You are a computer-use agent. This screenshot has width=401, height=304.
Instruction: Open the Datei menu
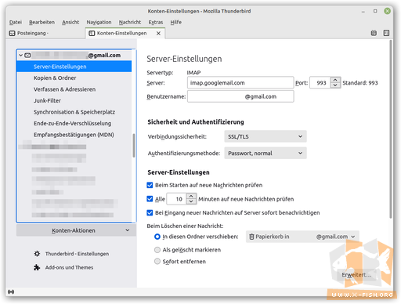[x=16, y=22]
